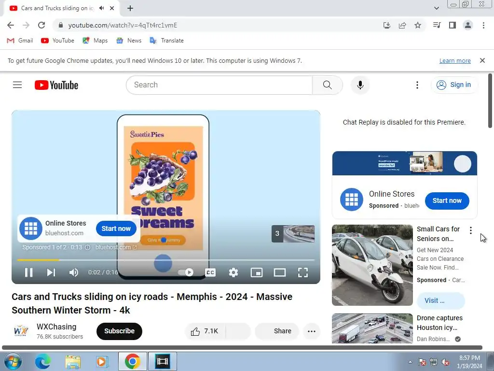Screen dimensions: 494x371
Task: Open tab search chevron dropdown
Action: (436, 8)
